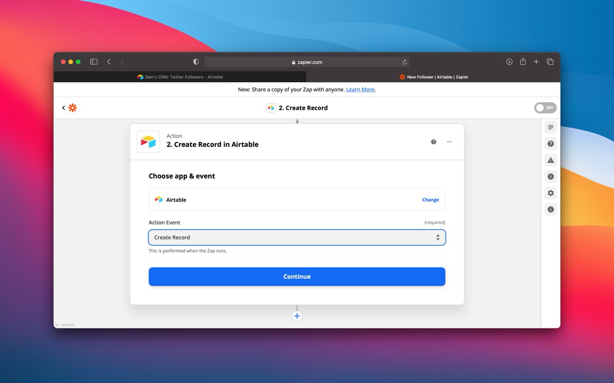Open the Zap outline list icon in sidebar
614x383 pixels.
coord(551,127)
